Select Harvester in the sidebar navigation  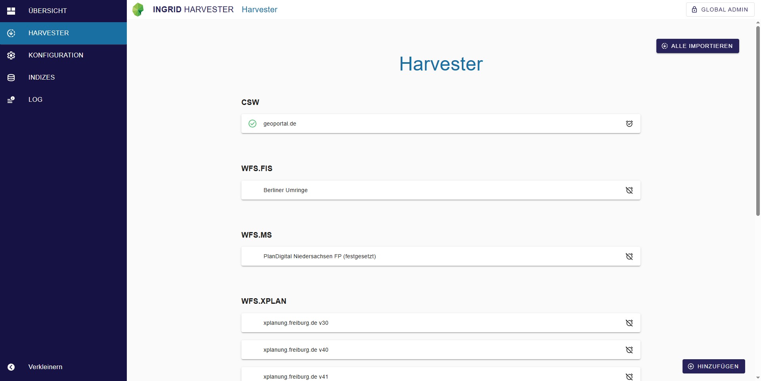[48, 33]
